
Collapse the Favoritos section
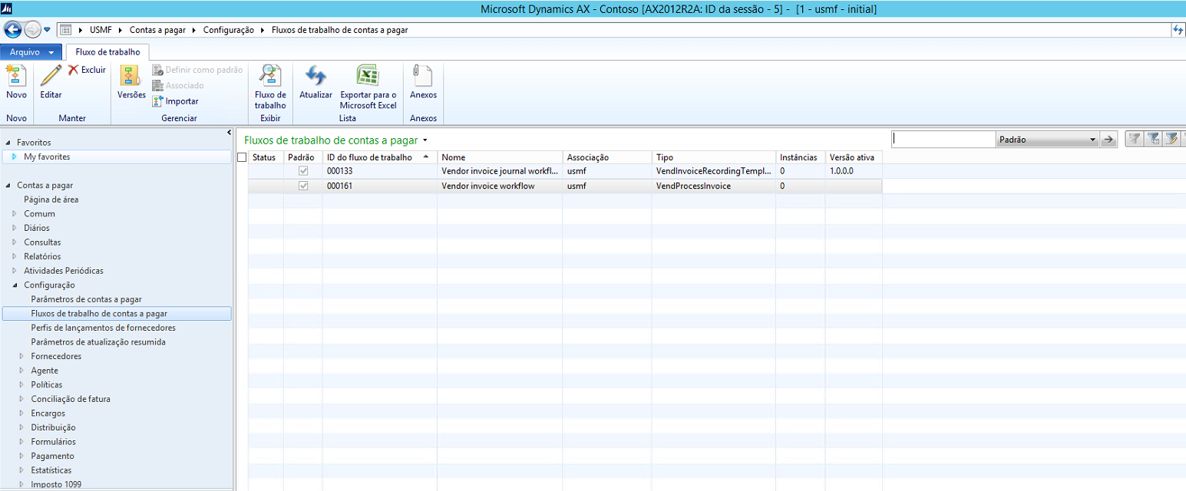(x=8, y=143)
